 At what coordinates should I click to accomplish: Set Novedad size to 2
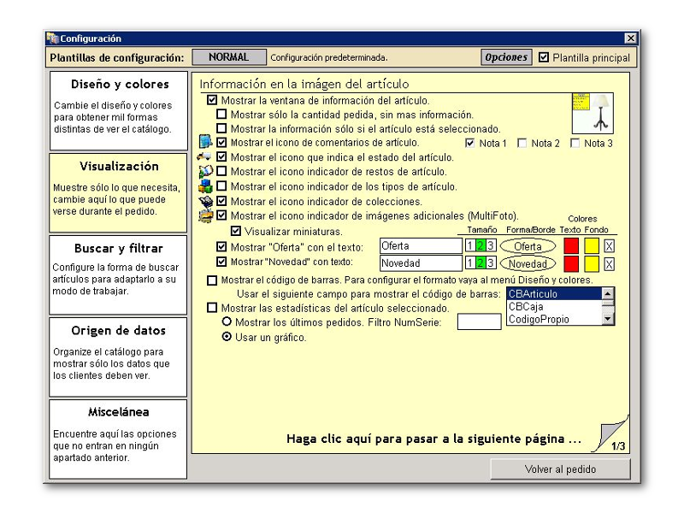coord(481,263)
